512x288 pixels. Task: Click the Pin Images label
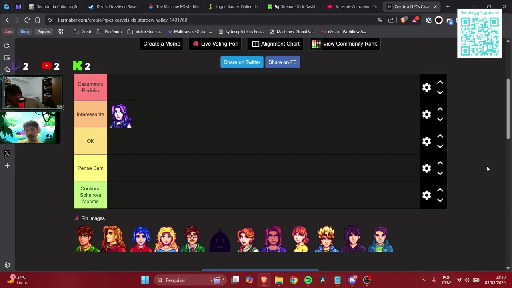[93, 218]
